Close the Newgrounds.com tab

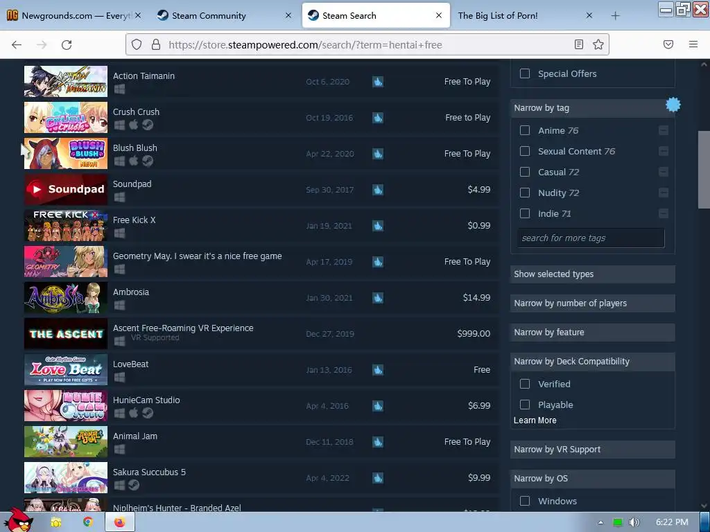tap(138, 15)
